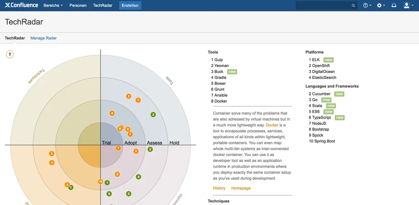Image resolution: width=419 pixels, height=205 pixels.
Task: Select '5 ES6' in Languages list
Action: [x=314, y=112]
